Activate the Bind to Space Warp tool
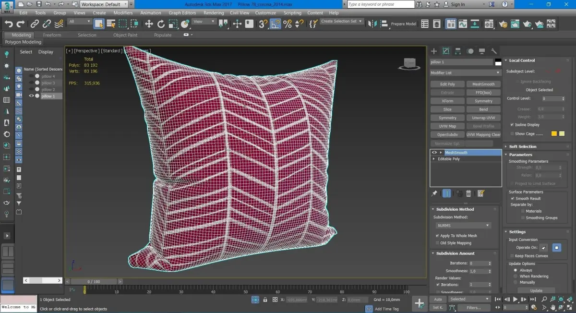Viewport: 576px width, 313px height. click(59, 24)
